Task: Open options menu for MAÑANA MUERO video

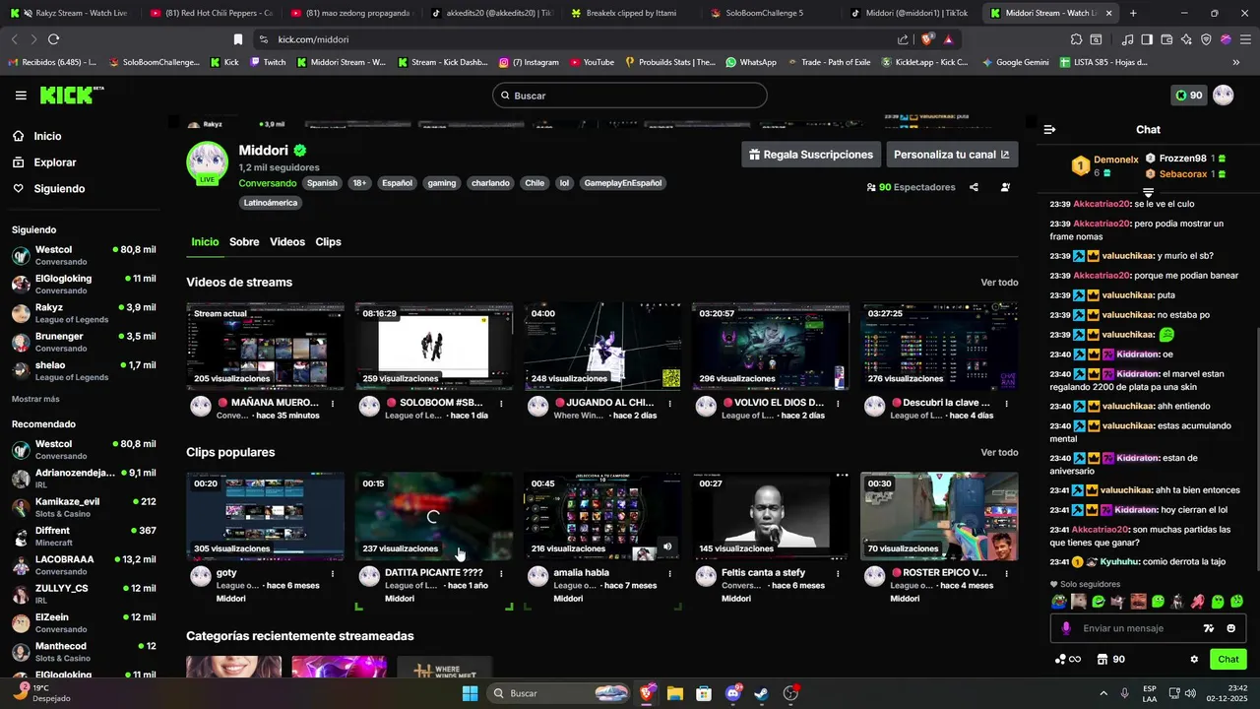Action: pos(333,403)
